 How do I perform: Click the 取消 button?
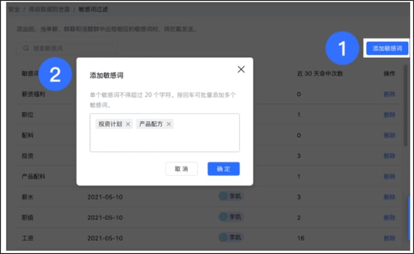click(x=182, y=169)
